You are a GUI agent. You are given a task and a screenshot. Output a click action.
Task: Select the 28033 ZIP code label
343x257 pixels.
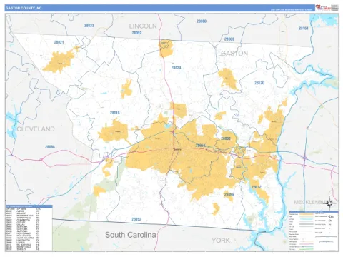tap(89, 26)
